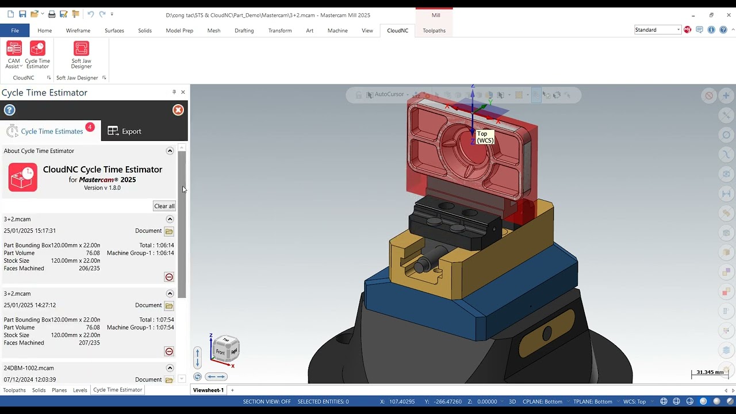Collapse the 24DBM-1002.mcam estimate

pyautogui.click(x=170, y=368)
